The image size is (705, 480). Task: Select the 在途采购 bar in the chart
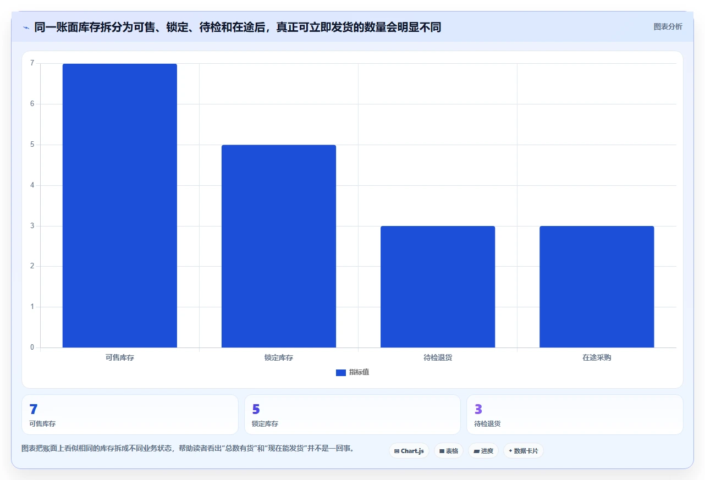[597, 286]
